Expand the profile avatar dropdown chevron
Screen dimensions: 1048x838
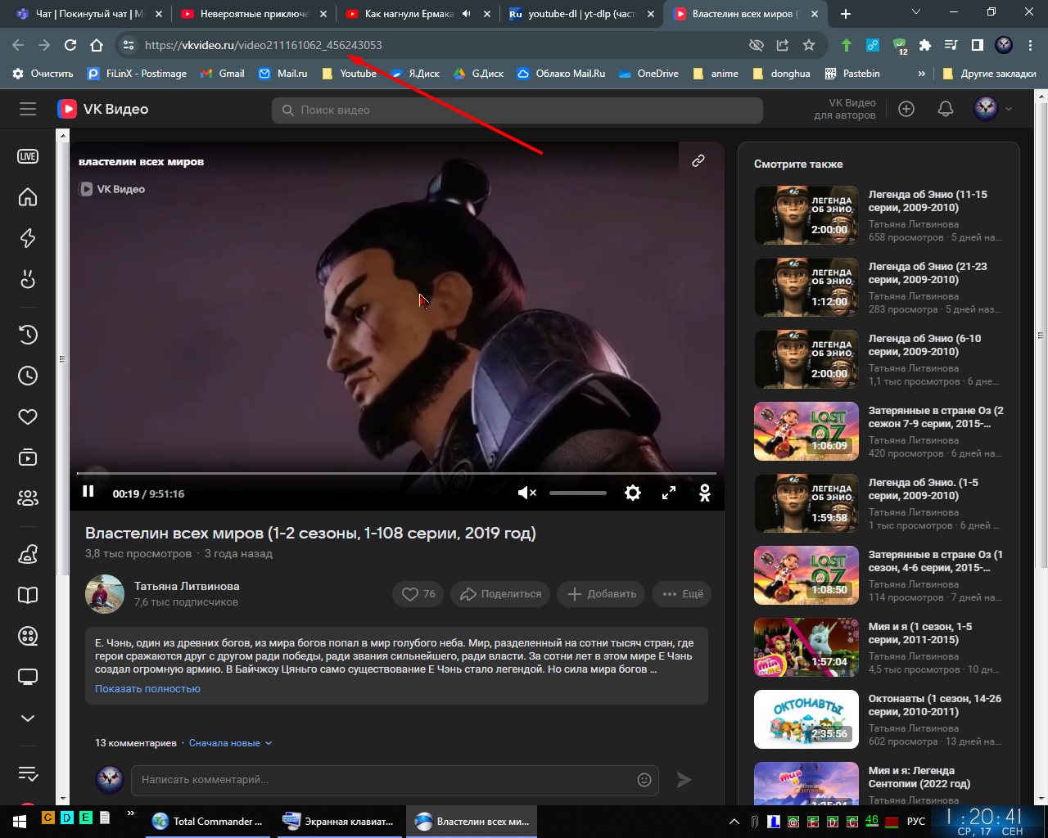[x=1009, y=109]
